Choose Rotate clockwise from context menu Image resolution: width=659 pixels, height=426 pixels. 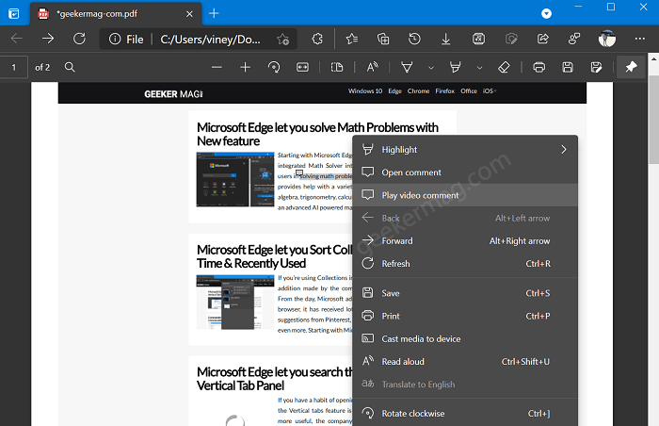[x=465, y=414]
